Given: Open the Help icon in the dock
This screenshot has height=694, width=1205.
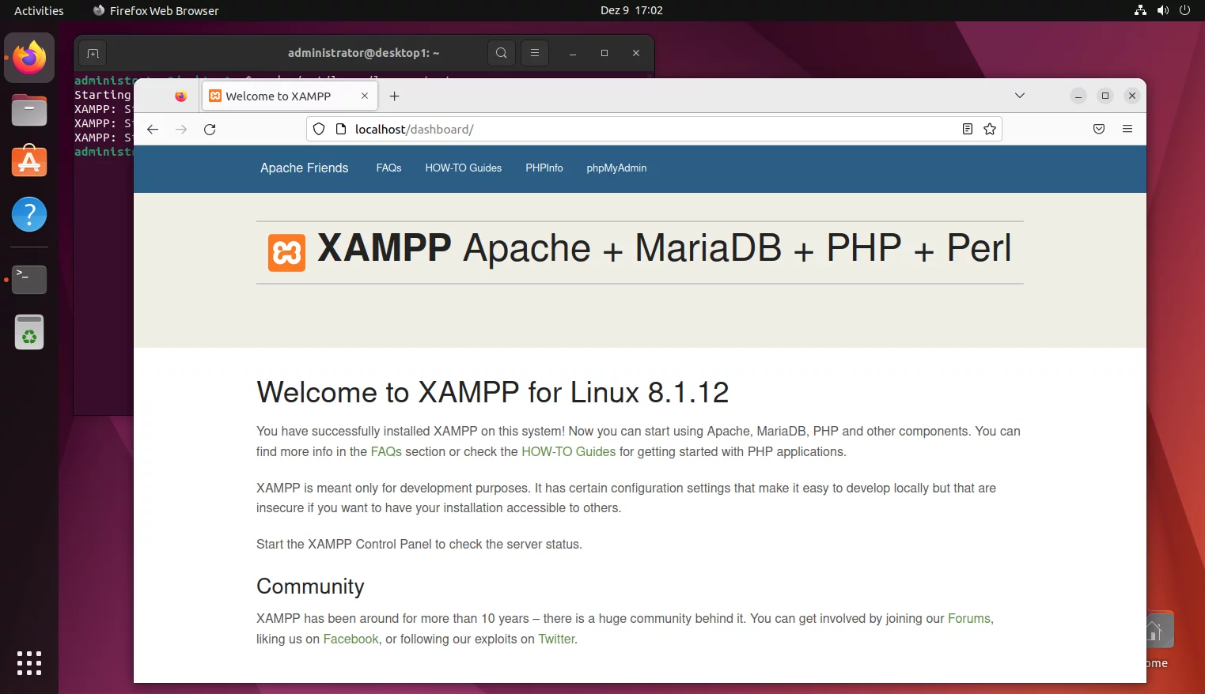Looking at the screenshot, I should pos(29,214).
